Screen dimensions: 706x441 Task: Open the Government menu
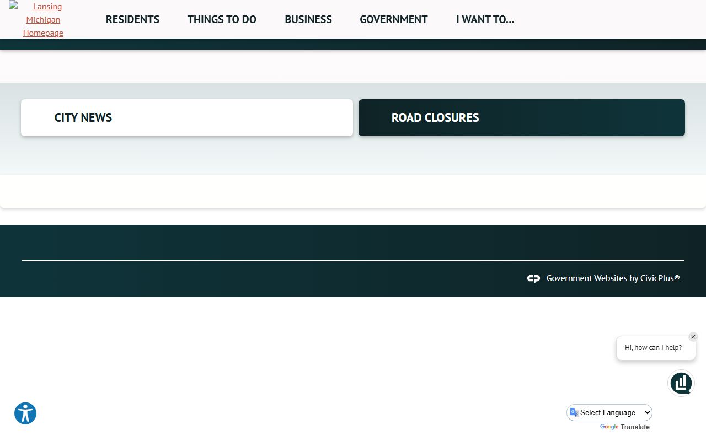point(394,19)
